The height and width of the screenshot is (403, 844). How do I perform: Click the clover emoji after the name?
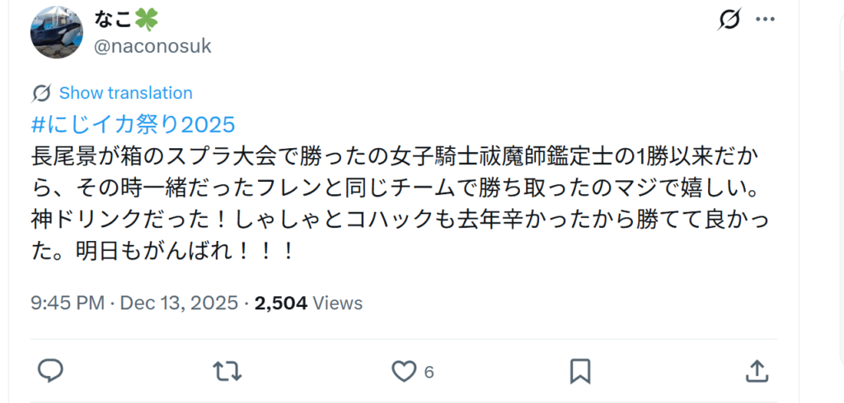(148, 19)
